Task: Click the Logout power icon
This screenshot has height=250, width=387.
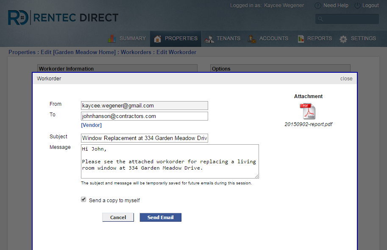Action: [357, 5]
